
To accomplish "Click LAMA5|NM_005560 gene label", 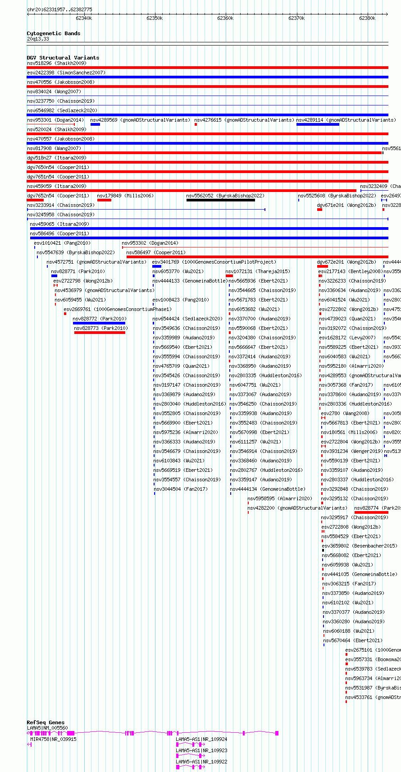I will pos(47,728).
